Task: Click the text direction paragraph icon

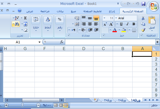Action: 74,30
